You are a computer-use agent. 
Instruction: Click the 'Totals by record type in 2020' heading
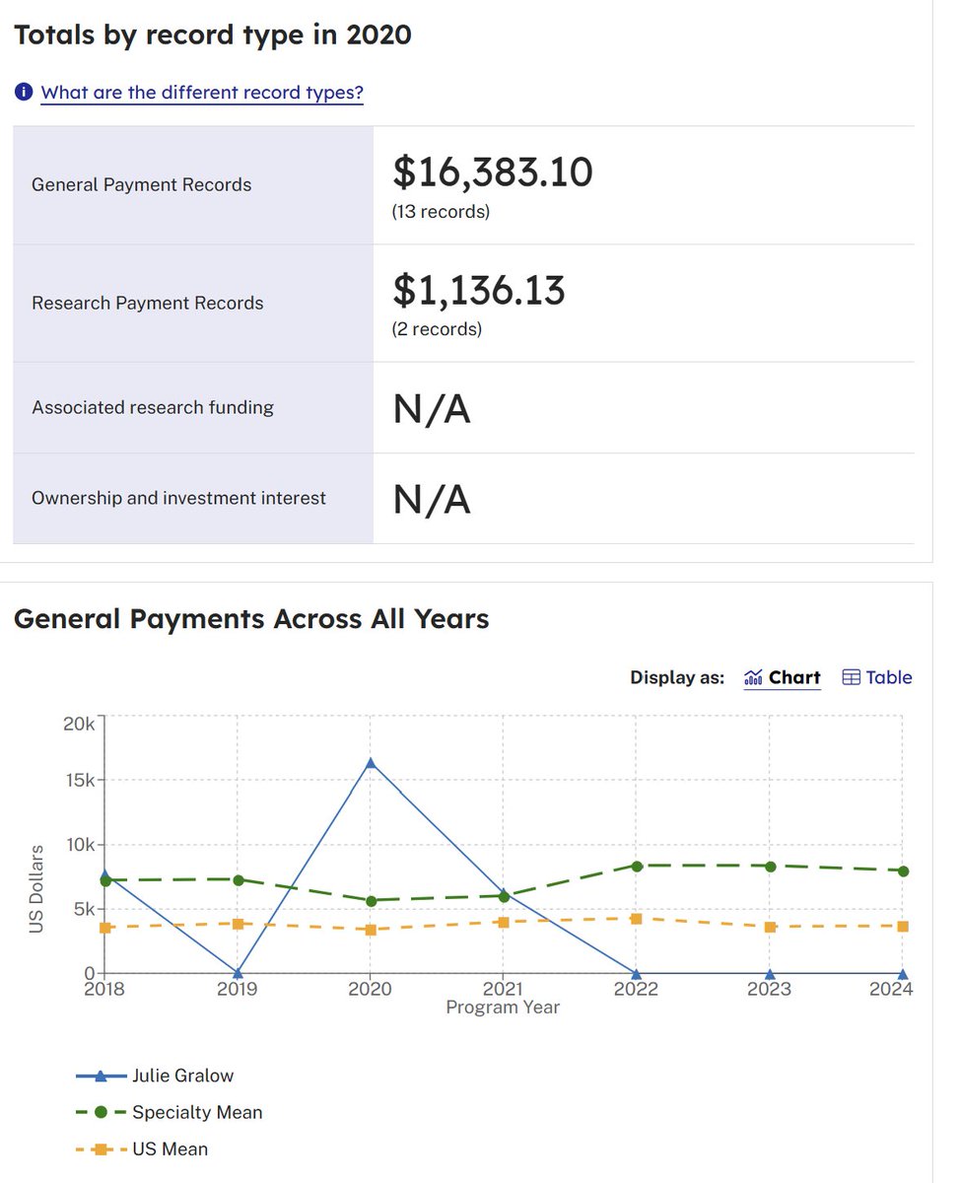213,35
